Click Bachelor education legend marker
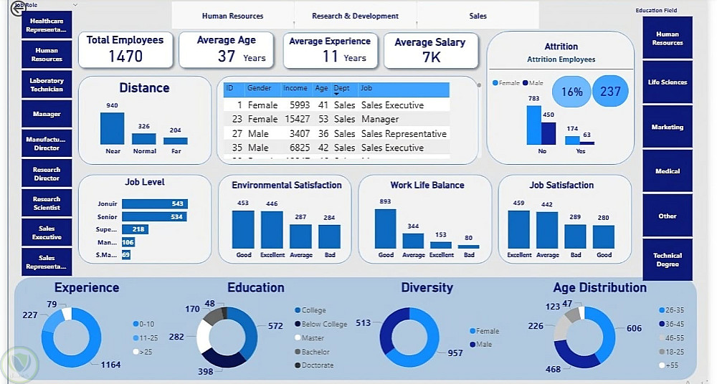 point(298,352)
